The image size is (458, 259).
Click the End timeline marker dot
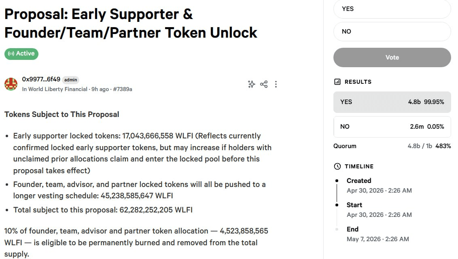[337, 229]
